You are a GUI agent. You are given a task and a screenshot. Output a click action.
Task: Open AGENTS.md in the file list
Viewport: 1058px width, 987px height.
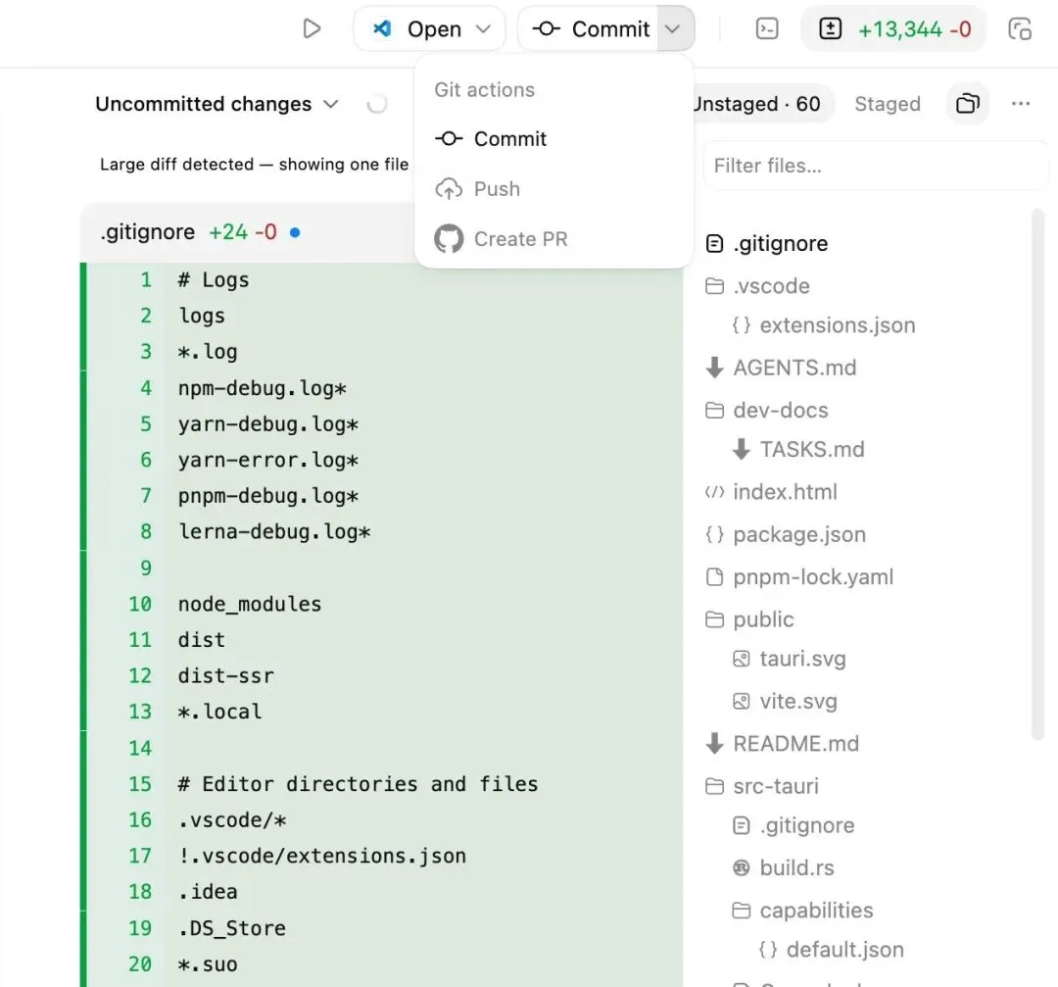(x=793, y=368)
